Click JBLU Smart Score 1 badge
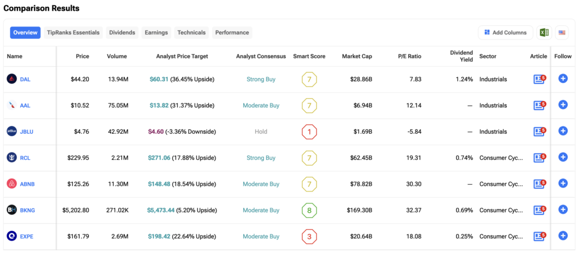578x253 pixels. pyautogui.click(x=309, y=132)
